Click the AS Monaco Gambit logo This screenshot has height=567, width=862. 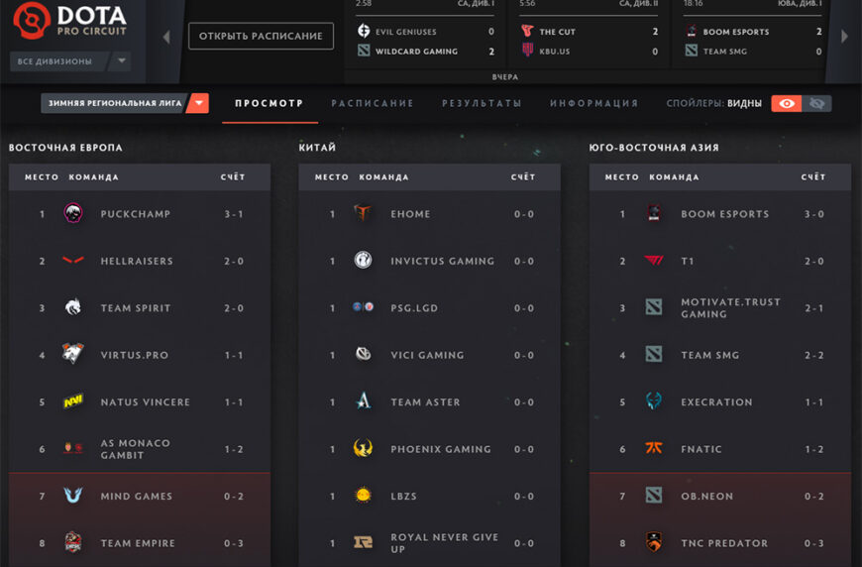pyautogui.click(x=73, y=448)
